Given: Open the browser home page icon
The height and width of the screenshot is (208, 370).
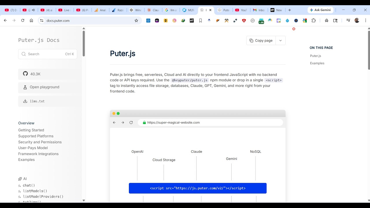Looking at the screenshot, I should (x=31, y=21).
